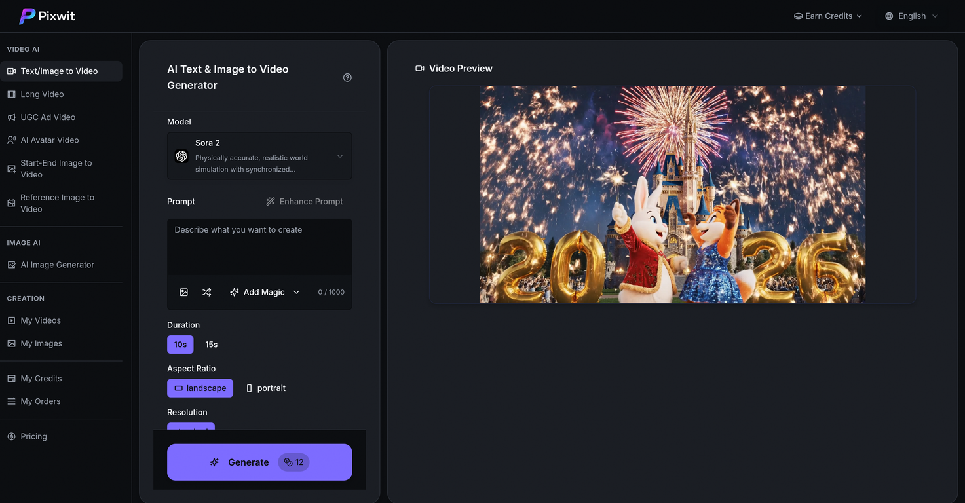The width and height of the screenshot is (965, 503).
Task: Click the My Credits card icon
Action: click(x=11, y=379)
